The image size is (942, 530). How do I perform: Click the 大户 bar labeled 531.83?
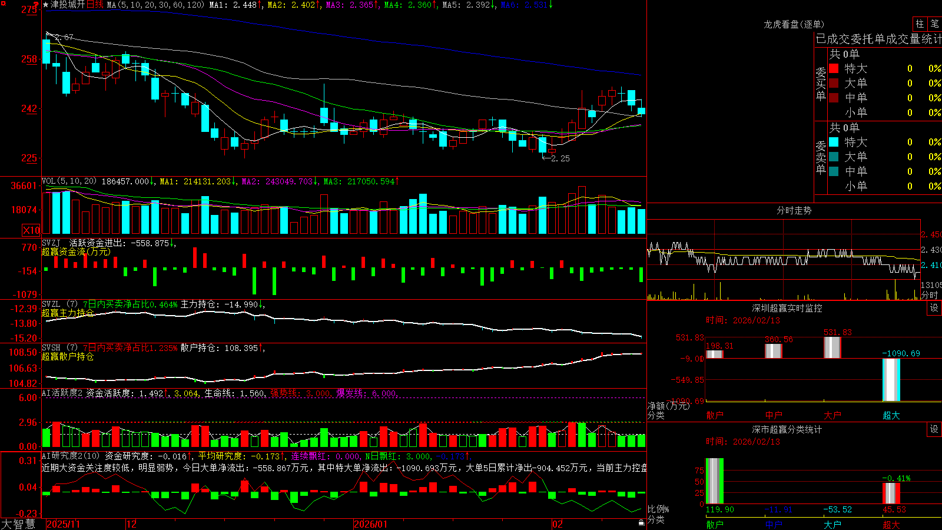[x=832, y=347]
